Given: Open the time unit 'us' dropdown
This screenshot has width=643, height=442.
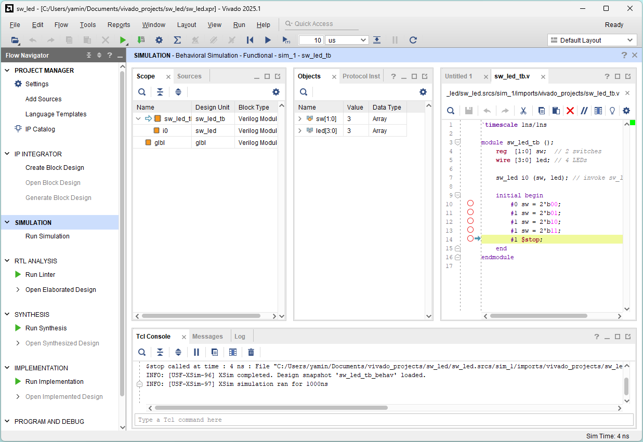Looking at the screenshot, I should (347, 40).
